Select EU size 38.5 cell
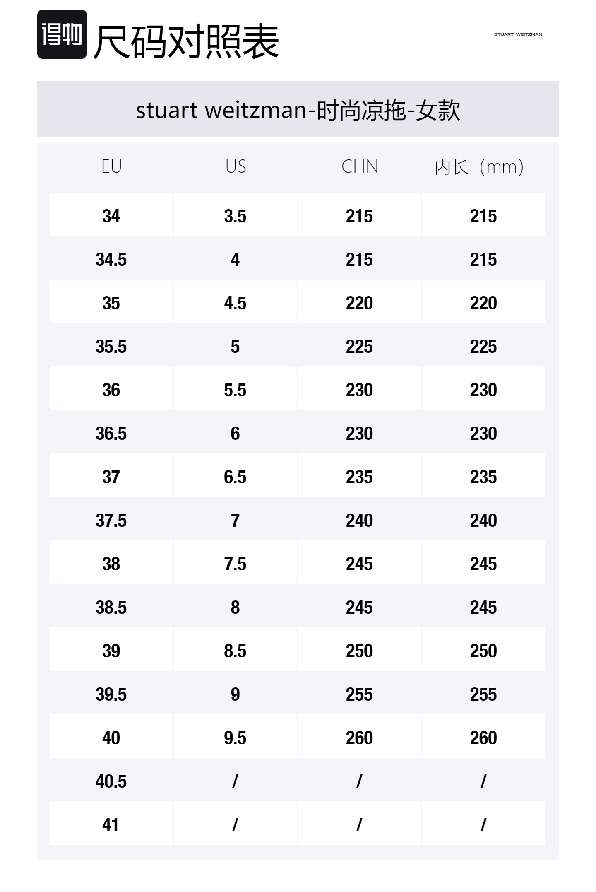 pos(111,608)
